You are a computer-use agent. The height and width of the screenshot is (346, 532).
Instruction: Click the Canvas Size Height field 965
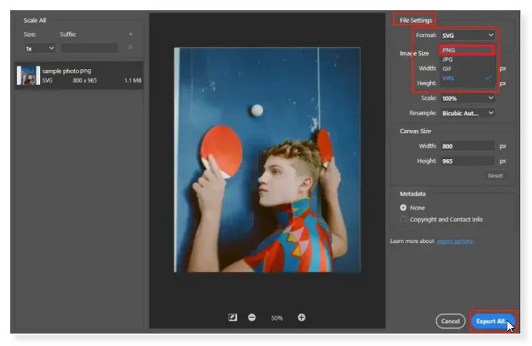pos(467,161)
